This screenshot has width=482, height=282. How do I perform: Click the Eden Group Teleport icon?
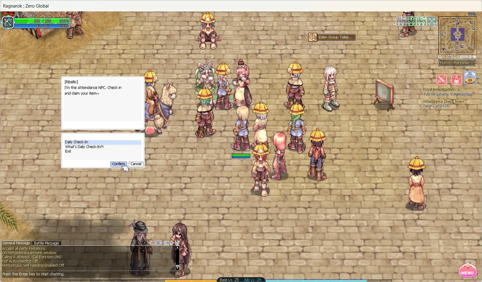pyautogui.click(x=313, y=37)
